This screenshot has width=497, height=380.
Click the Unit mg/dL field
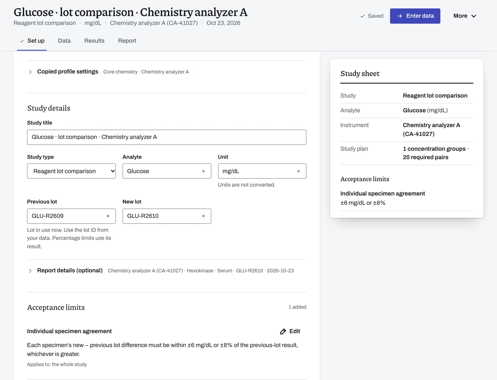coord(262,171)
